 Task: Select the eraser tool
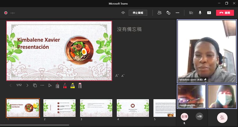pos(80,85)
